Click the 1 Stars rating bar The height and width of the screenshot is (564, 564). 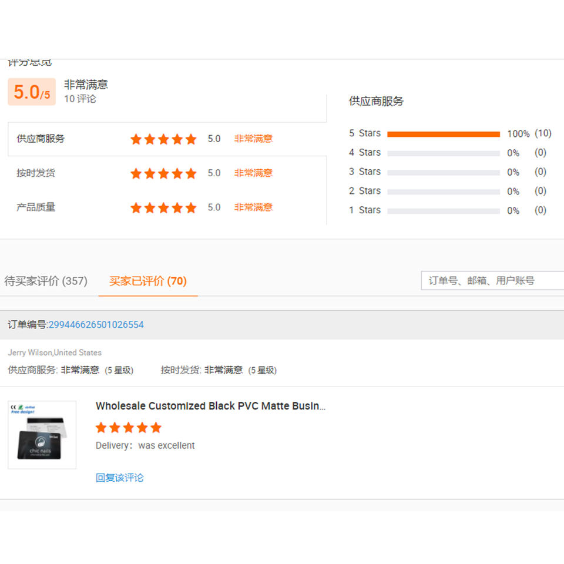[x=444, y=211]
